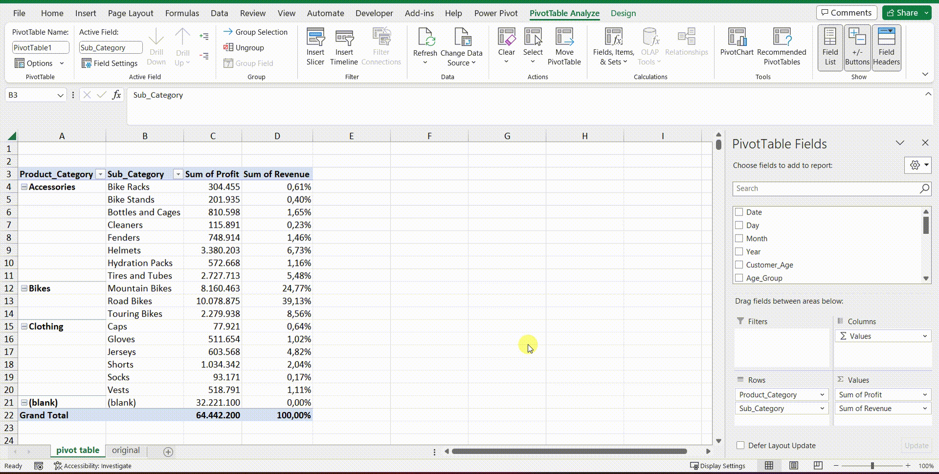The image size is (939, 474).
Task: Check the Month field checkbox
Action: pos(739,238)
